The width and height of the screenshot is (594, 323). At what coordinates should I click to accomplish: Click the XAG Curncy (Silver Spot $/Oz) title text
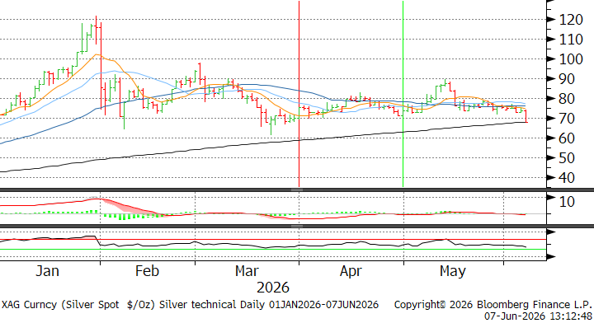(78, 305)
